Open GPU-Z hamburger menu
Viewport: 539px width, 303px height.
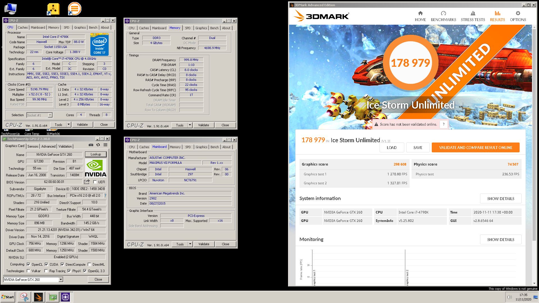coord(105,145)
